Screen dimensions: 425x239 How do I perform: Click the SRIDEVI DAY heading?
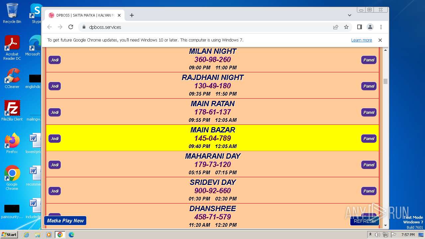point(212,182)
